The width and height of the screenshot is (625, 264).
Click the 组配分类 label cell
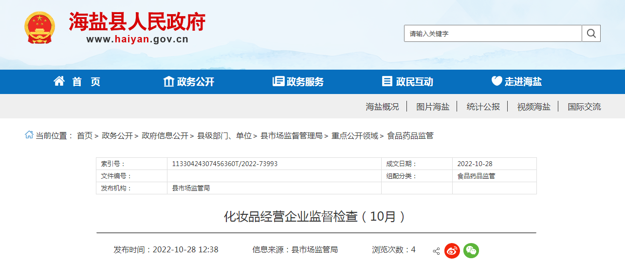pyautogui.click(x=417, y=176)
